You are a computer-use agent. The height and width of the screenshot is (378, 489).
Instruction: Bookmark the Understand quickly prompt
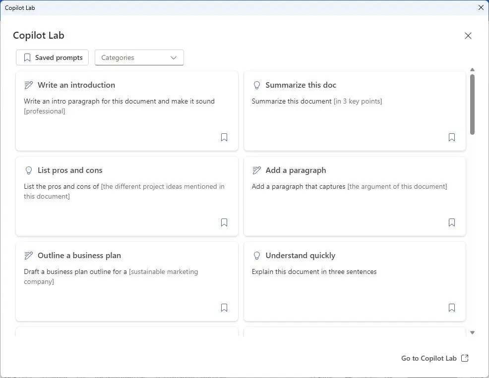point(452,308)
